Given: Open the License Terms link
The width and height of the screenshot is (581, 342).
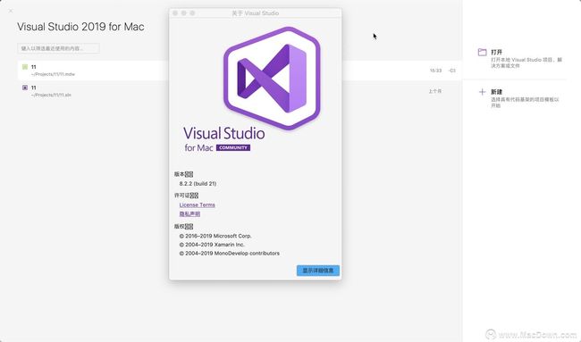Looking at the screenshot, I should pyautogui.click(x=198, y=204).
